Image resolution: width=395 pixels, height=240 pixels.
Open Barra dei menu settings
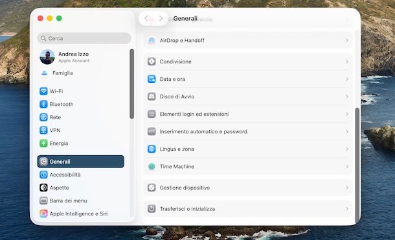[80, 201]
